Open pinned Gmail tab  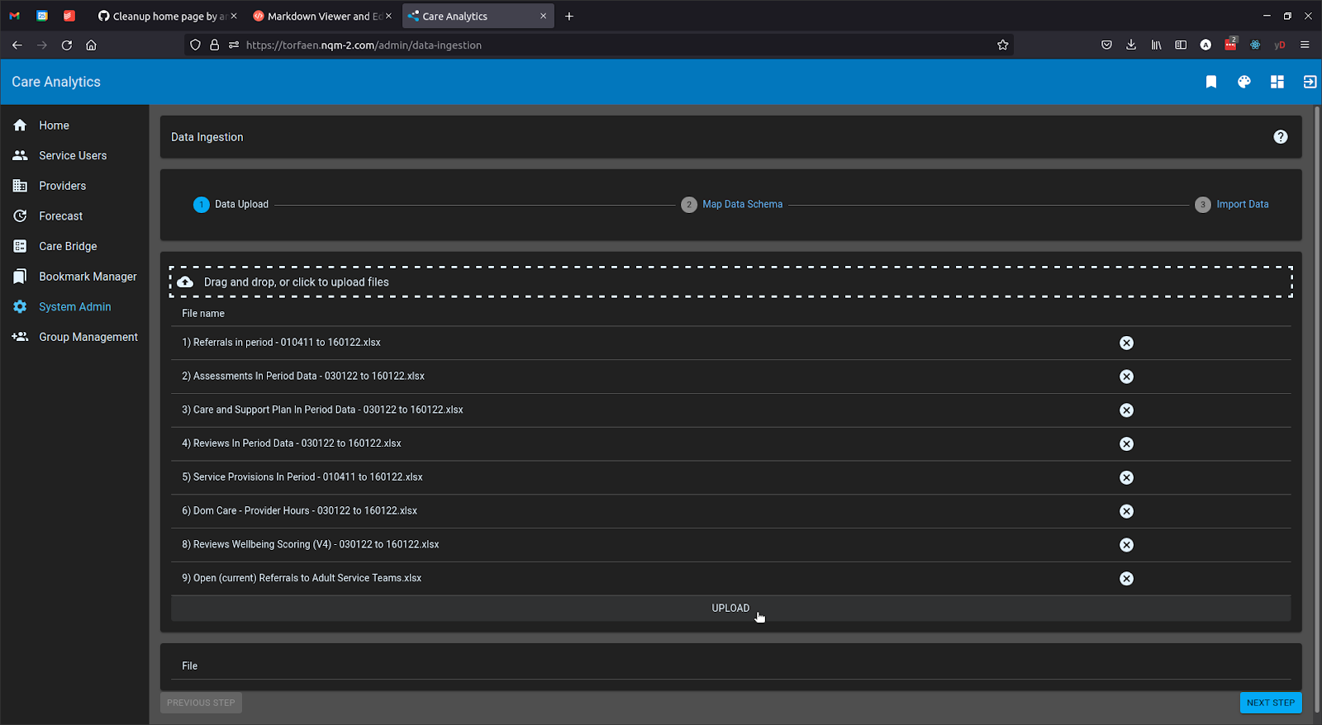click(14, 17)
